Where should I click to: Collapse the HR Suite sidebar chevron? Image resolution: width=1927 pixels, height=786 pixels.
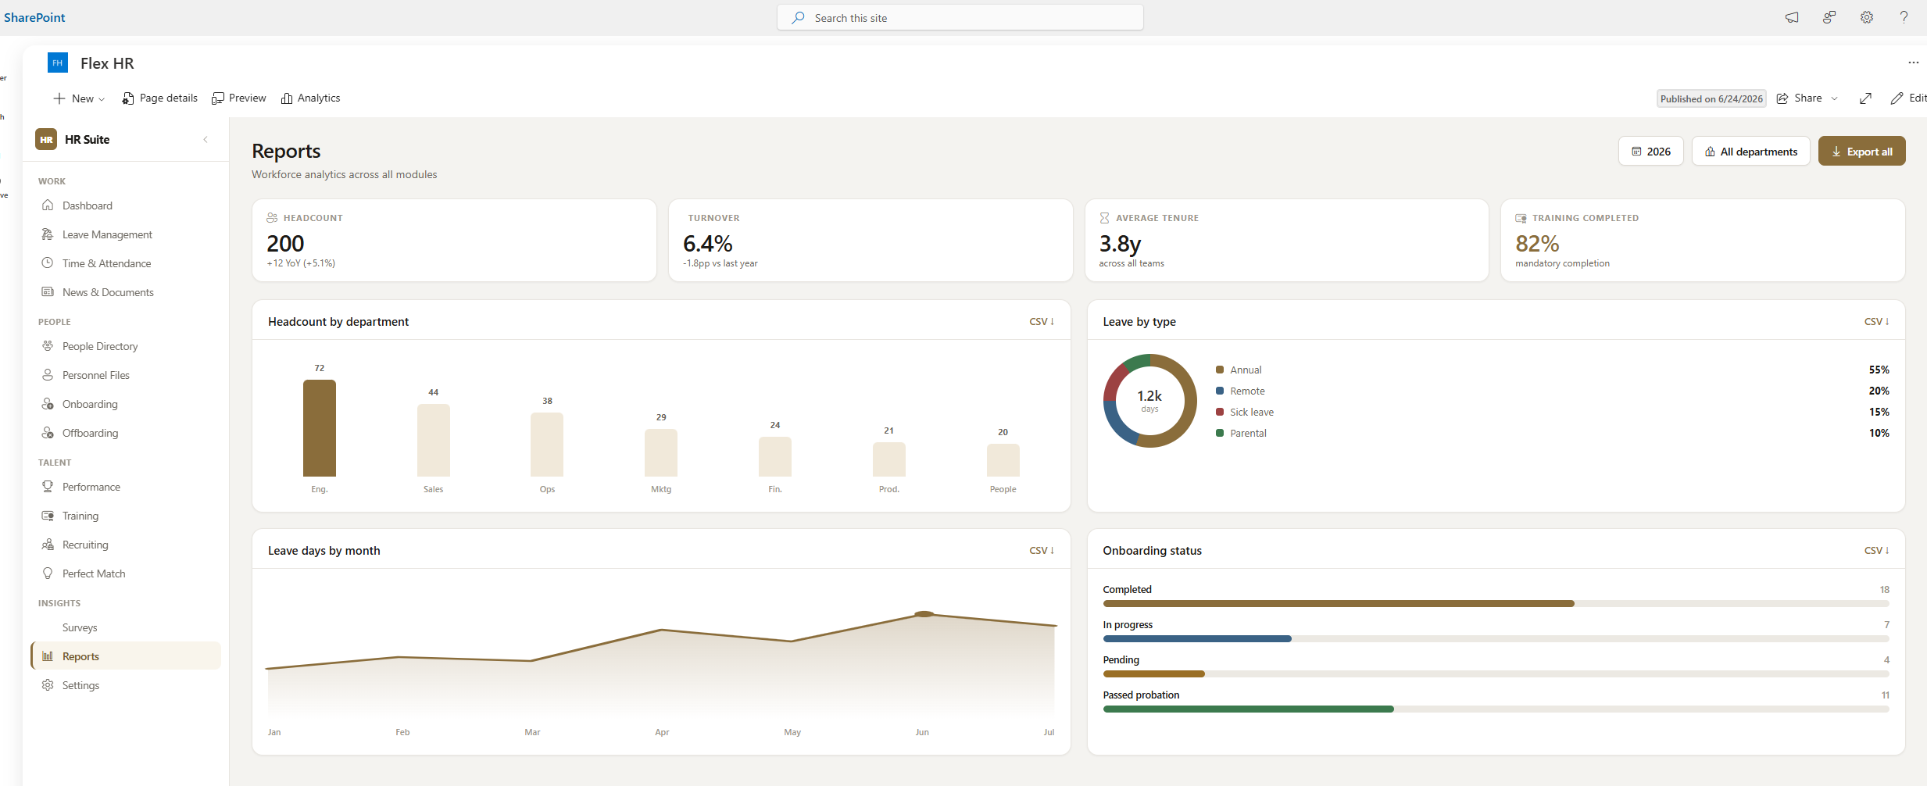[206, 140]
